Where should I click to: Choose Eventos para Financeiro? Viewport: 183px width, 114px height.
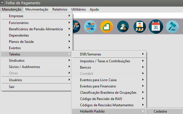(x=109, y=86)
